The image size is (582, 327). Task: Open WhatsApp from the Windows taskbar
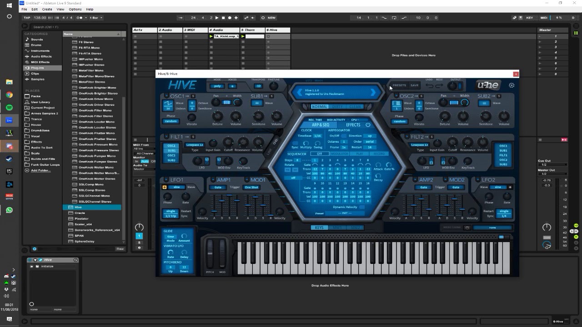pos(9,210)
